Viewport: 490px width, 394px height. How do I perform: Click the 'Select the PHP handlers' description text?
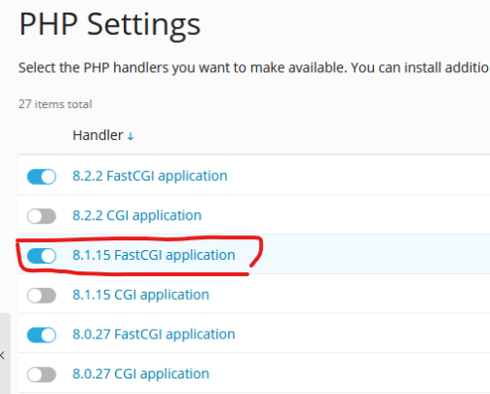click(x=253, y=68)
